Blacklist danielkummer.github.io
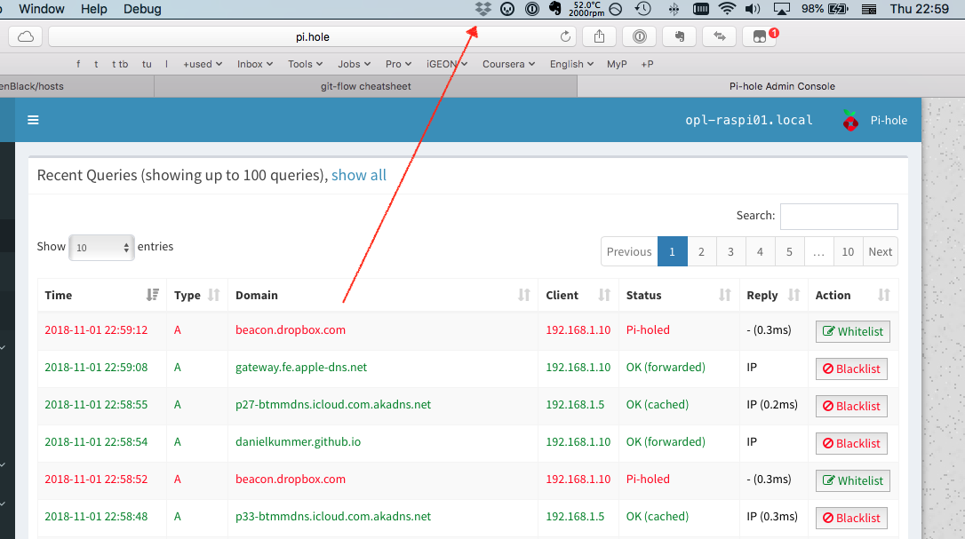The width and height of the screenshot is (965, 539). 851,444
